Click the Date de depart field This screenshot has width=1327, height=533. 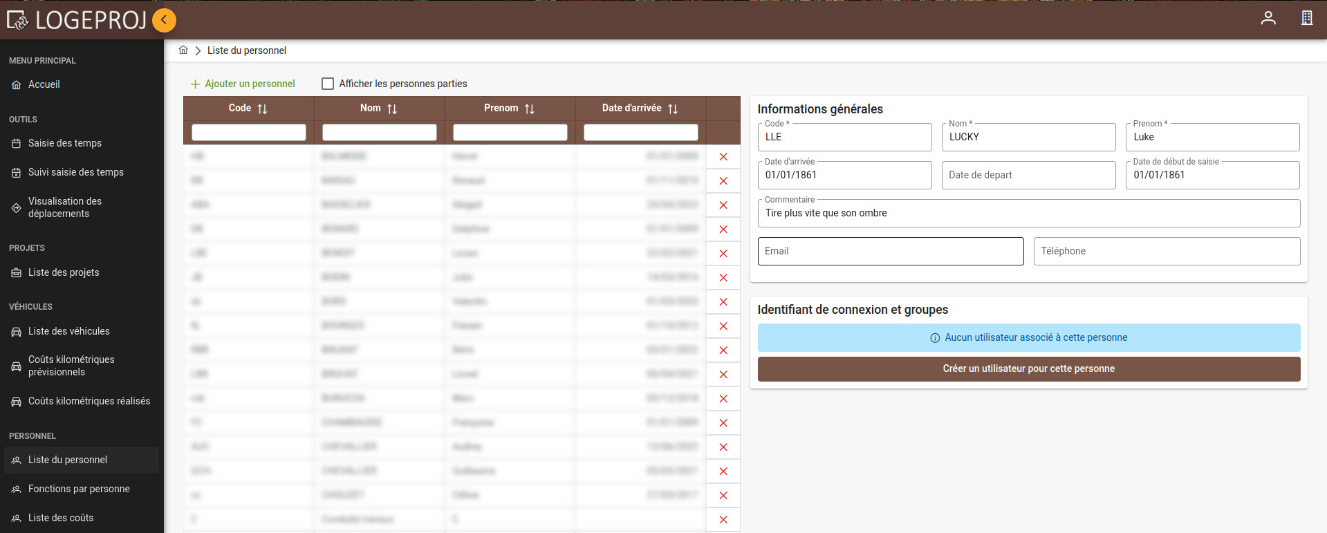coord(1028,175)
